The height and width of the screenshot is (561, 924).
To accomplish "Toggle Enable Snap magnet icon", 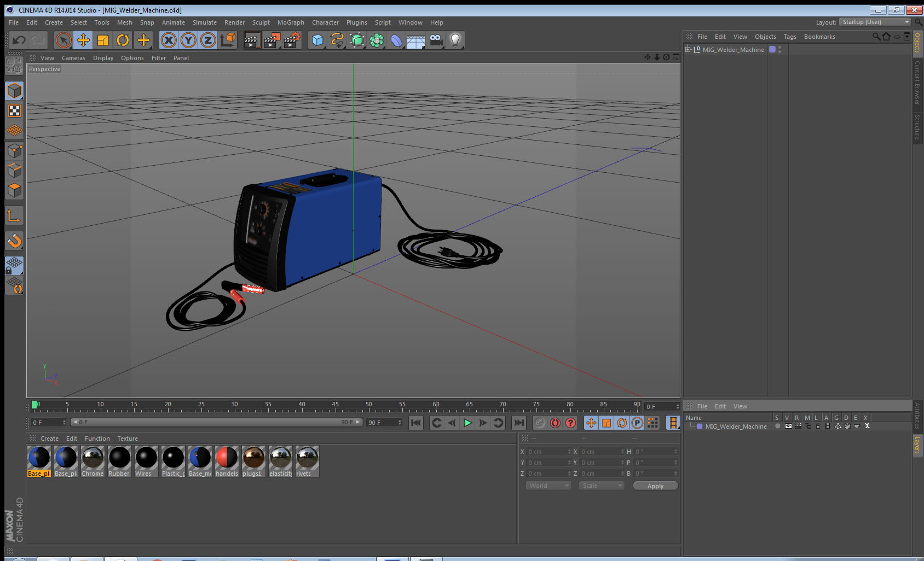I will pos(14,241).
